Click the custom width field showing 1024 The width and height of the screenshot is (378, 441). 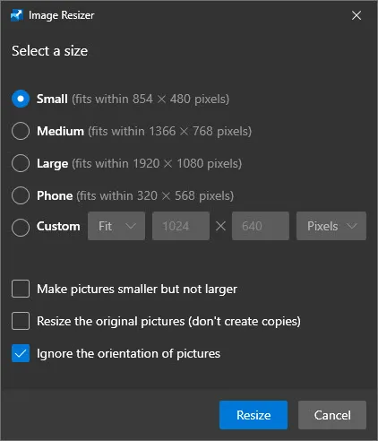[181, 226]
